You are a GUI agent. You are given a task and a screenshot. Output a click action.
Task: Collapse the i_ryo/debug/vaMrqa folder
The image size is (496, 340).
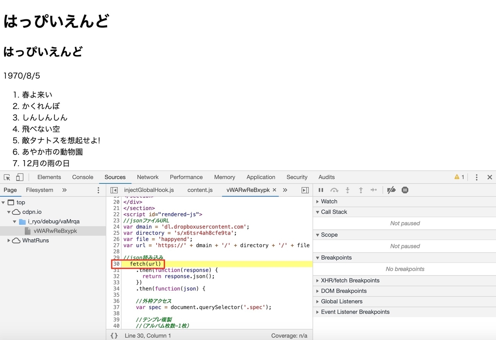coord(15,221)
